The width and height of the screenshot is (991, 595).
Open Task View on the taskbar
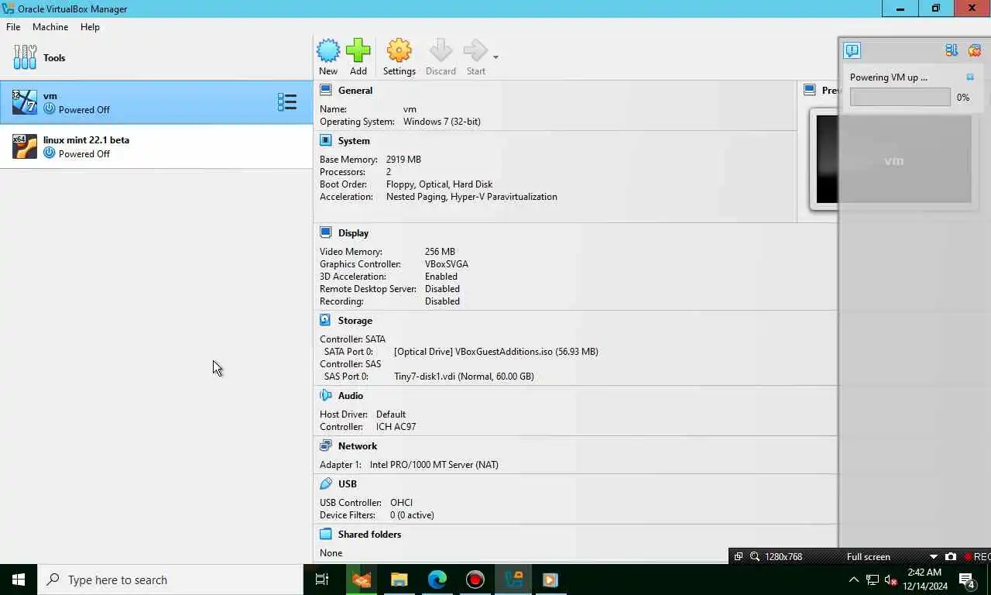click(322, 580)
